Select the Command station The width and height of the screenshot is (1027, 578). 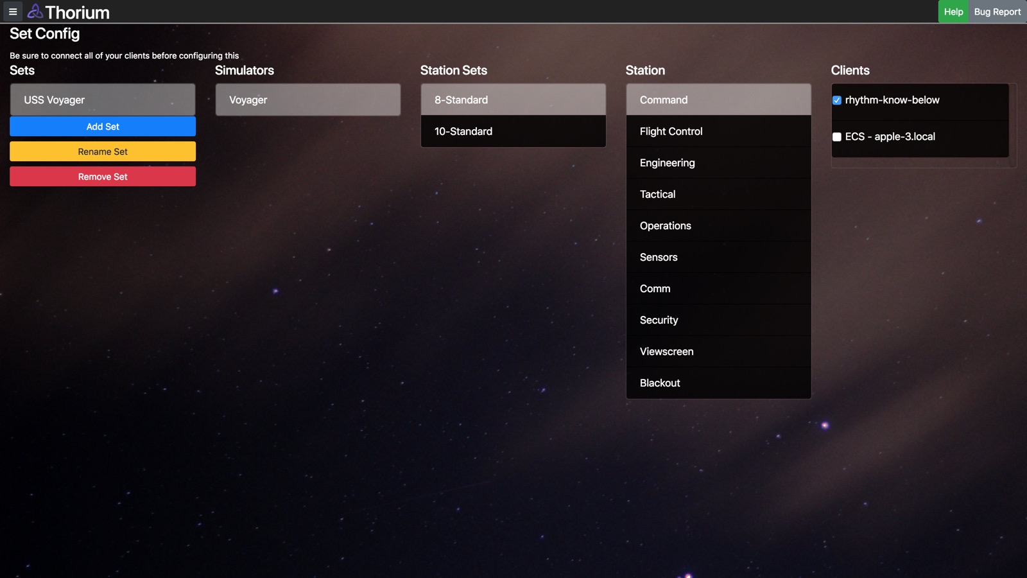pos(719,100)
